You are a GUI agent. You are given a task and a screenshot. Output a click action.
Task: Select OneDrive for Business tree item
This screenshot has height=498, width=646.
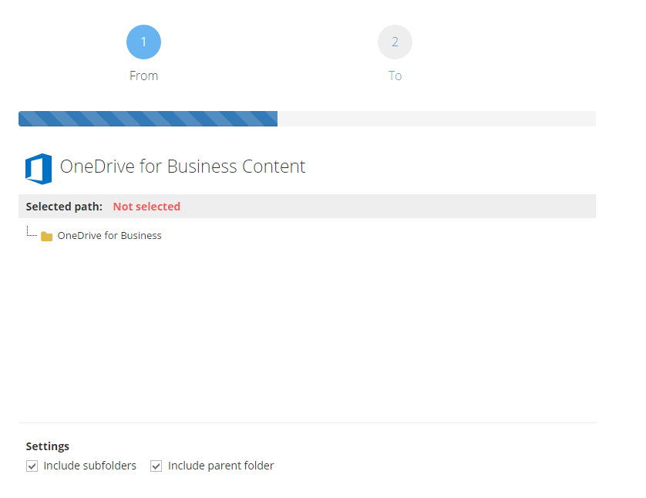(x=109, y=236)
